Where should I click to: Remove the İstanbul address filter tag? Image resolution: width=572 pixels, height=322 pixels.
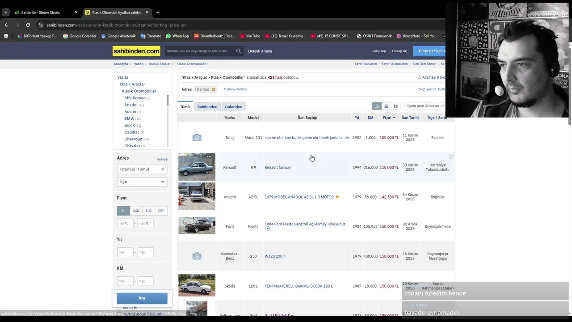pyautogui.click(x=213, y=89)
